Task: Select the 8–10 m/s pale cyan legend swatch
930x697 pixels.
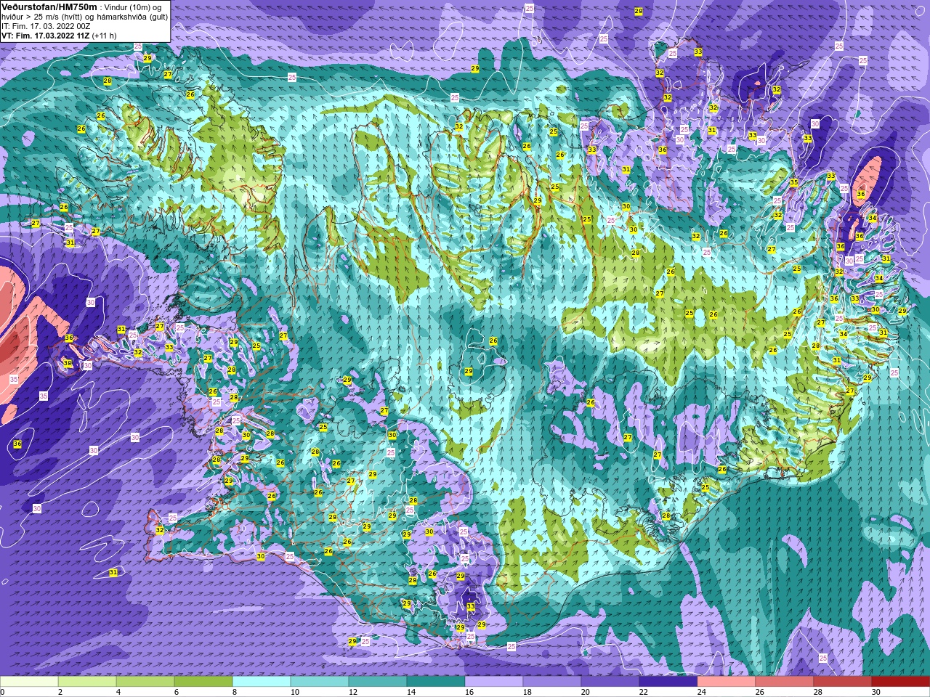Action: point(262,682)
